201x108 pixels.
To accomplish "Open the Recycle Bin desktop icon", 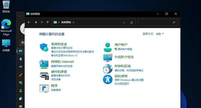I will (6, 6).
